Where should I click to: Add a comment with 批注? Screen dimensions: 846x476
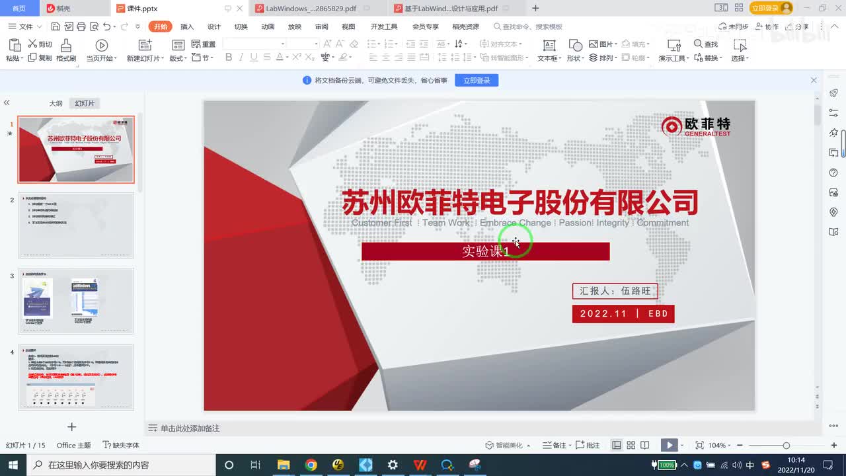(588, 446)
